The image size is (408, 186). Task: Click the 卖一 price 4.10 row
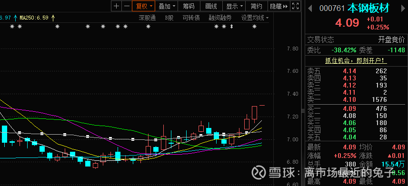pos(356,99)
